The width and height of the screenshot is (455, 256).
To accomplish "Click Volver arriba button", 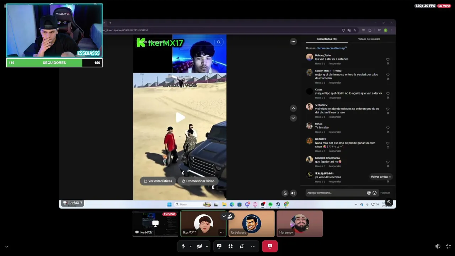I will click(x=381, y=177).
